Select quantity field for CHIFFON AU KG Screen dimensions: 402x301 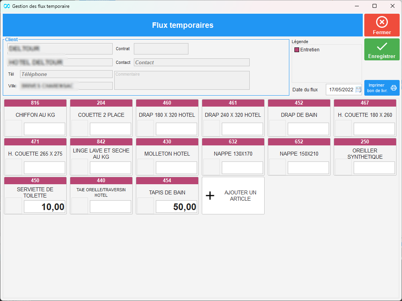pyautogui.click(x=44, y=129)
